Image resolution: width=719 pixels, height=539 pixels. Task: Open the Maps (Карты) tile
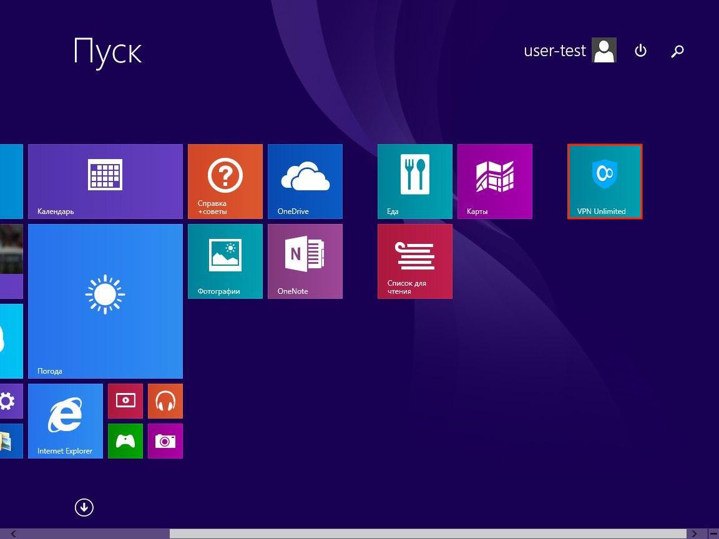(x=494, y=182)
